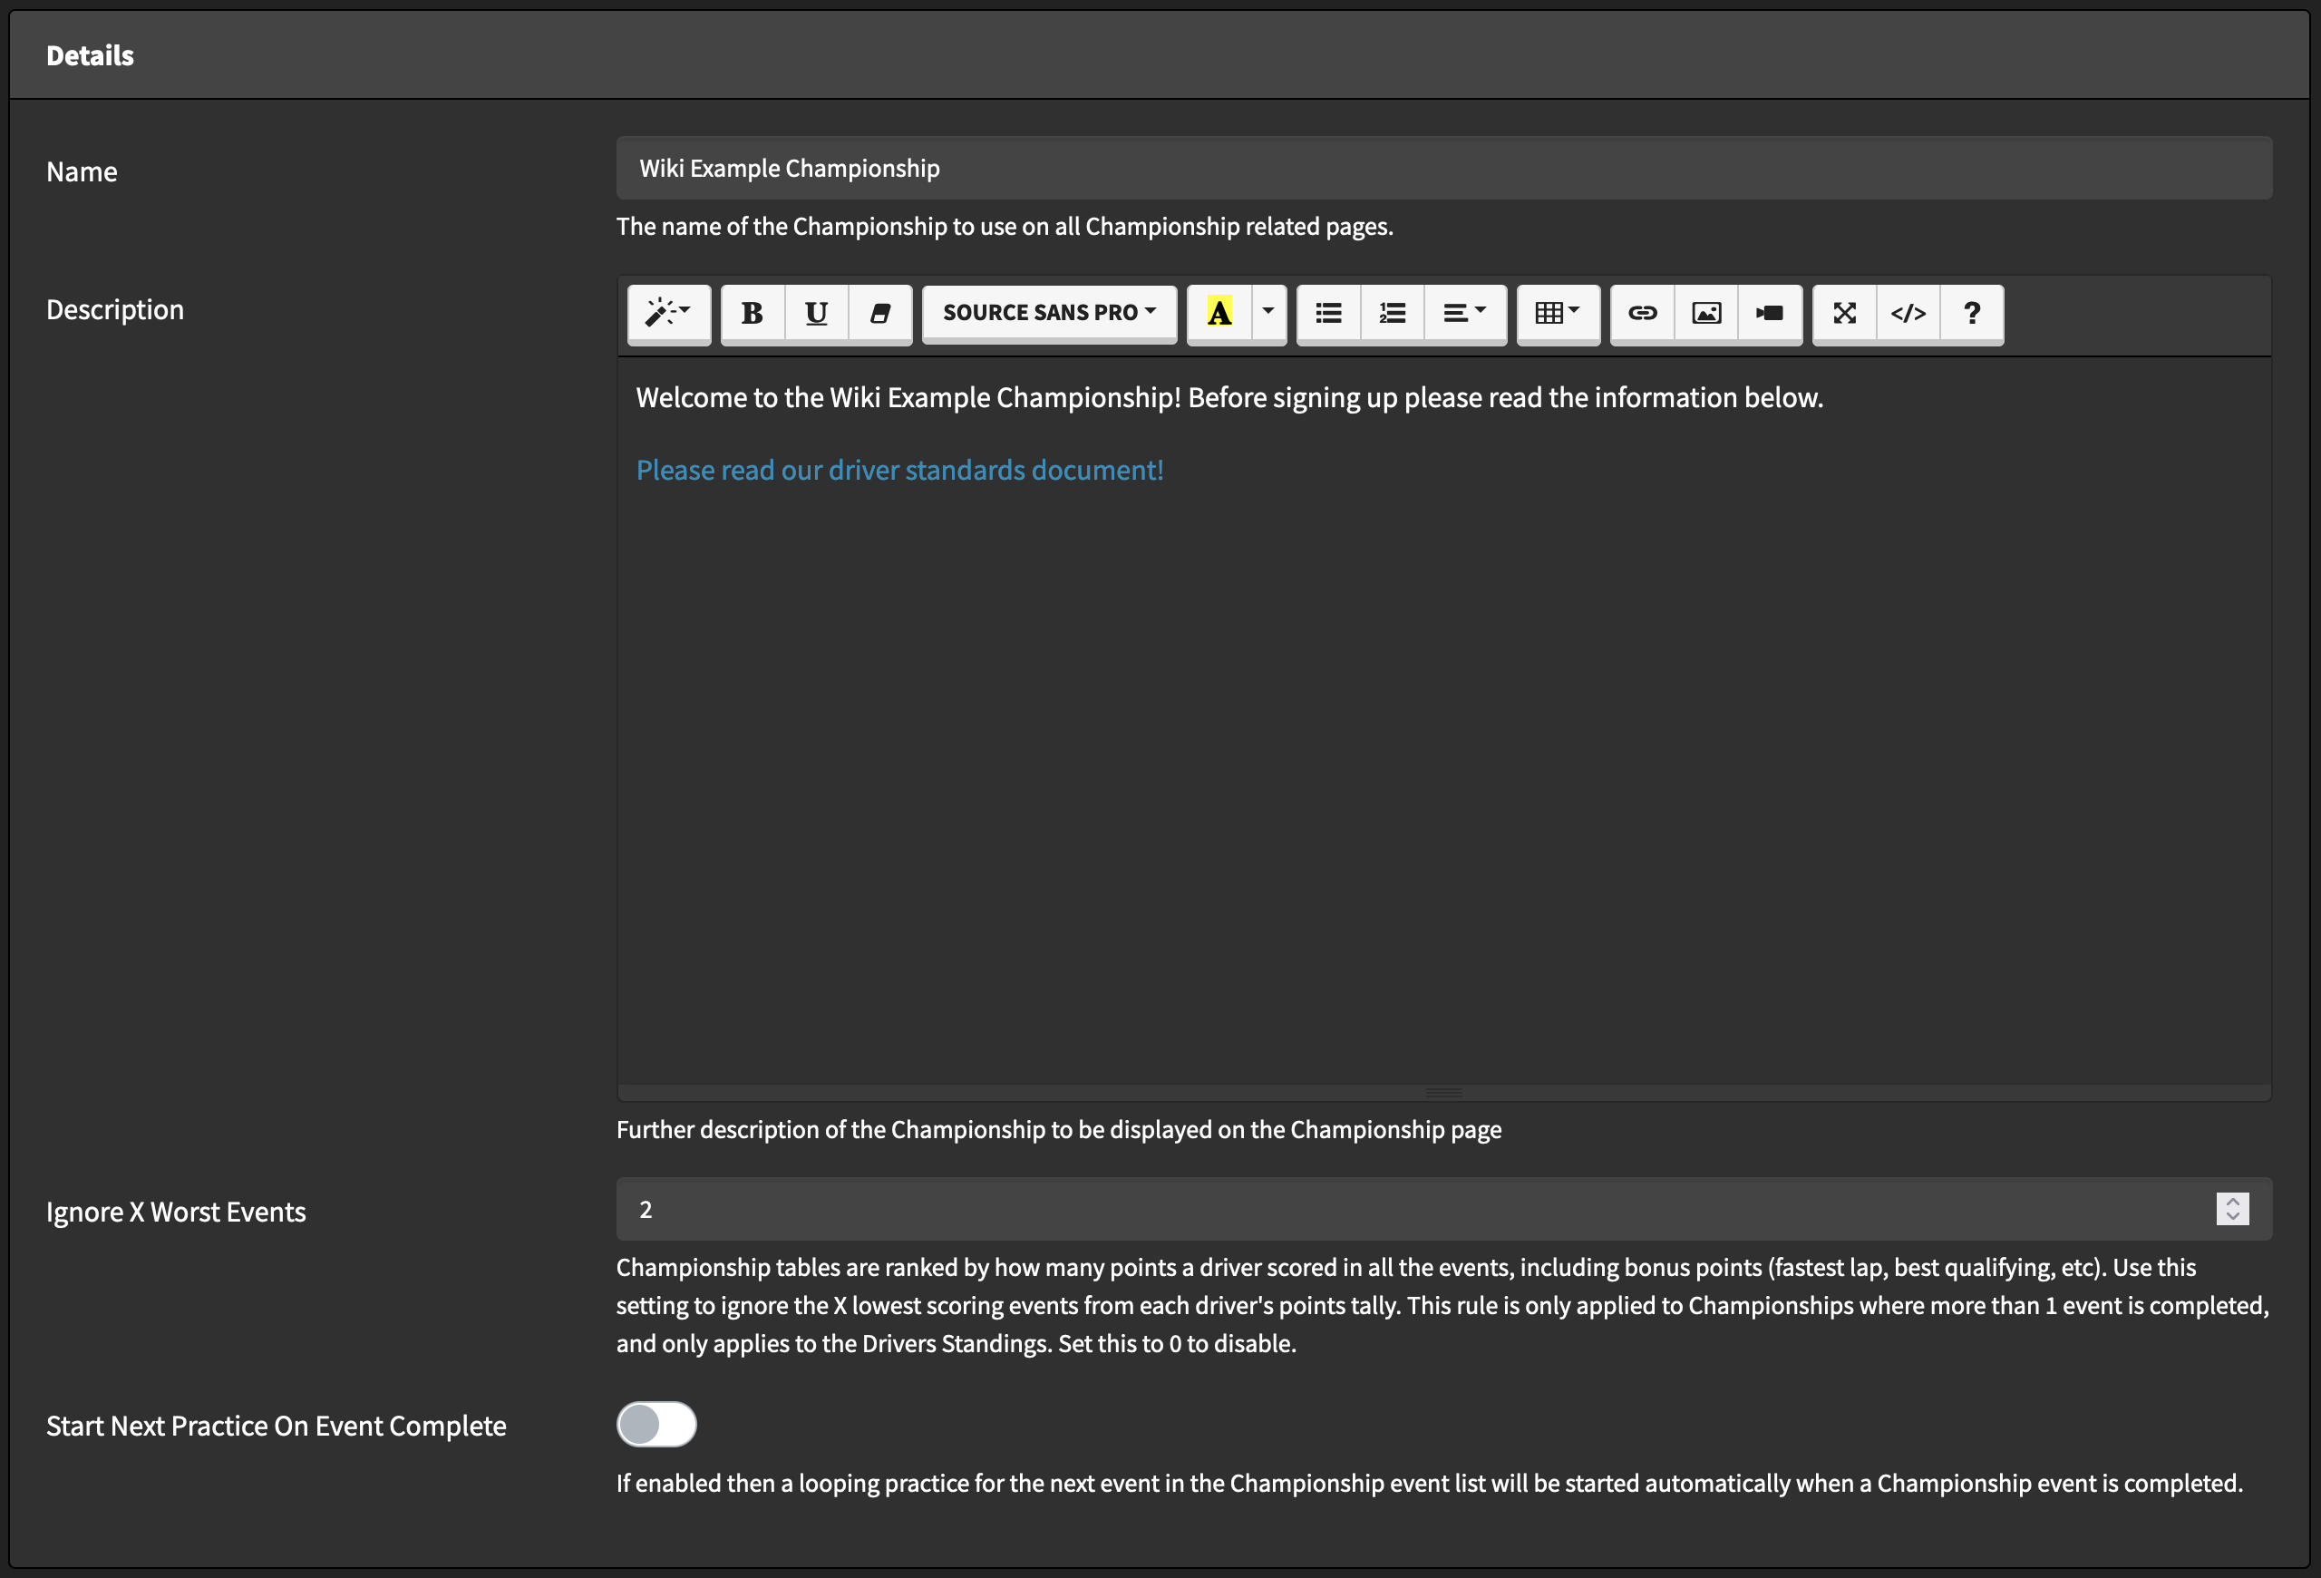Click the eraser remove font style icon
Viewport: 2321px width, 1578px height.
pyautogui.click(x=879, y=313)
